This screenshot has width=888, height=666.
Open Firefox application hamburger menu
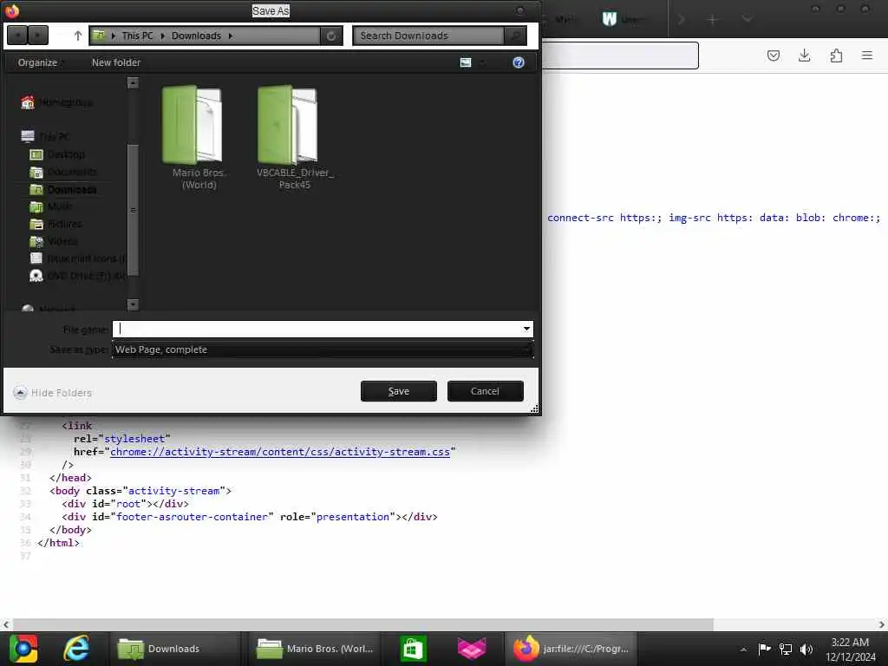tap(867, 55)
